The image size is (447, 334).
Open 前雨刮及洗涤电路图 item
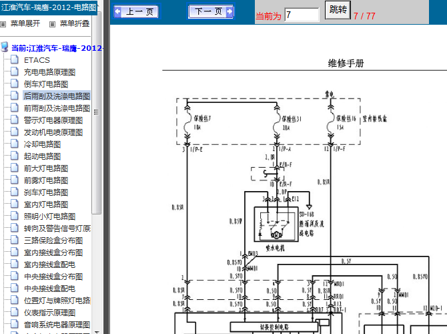point(57,108)
